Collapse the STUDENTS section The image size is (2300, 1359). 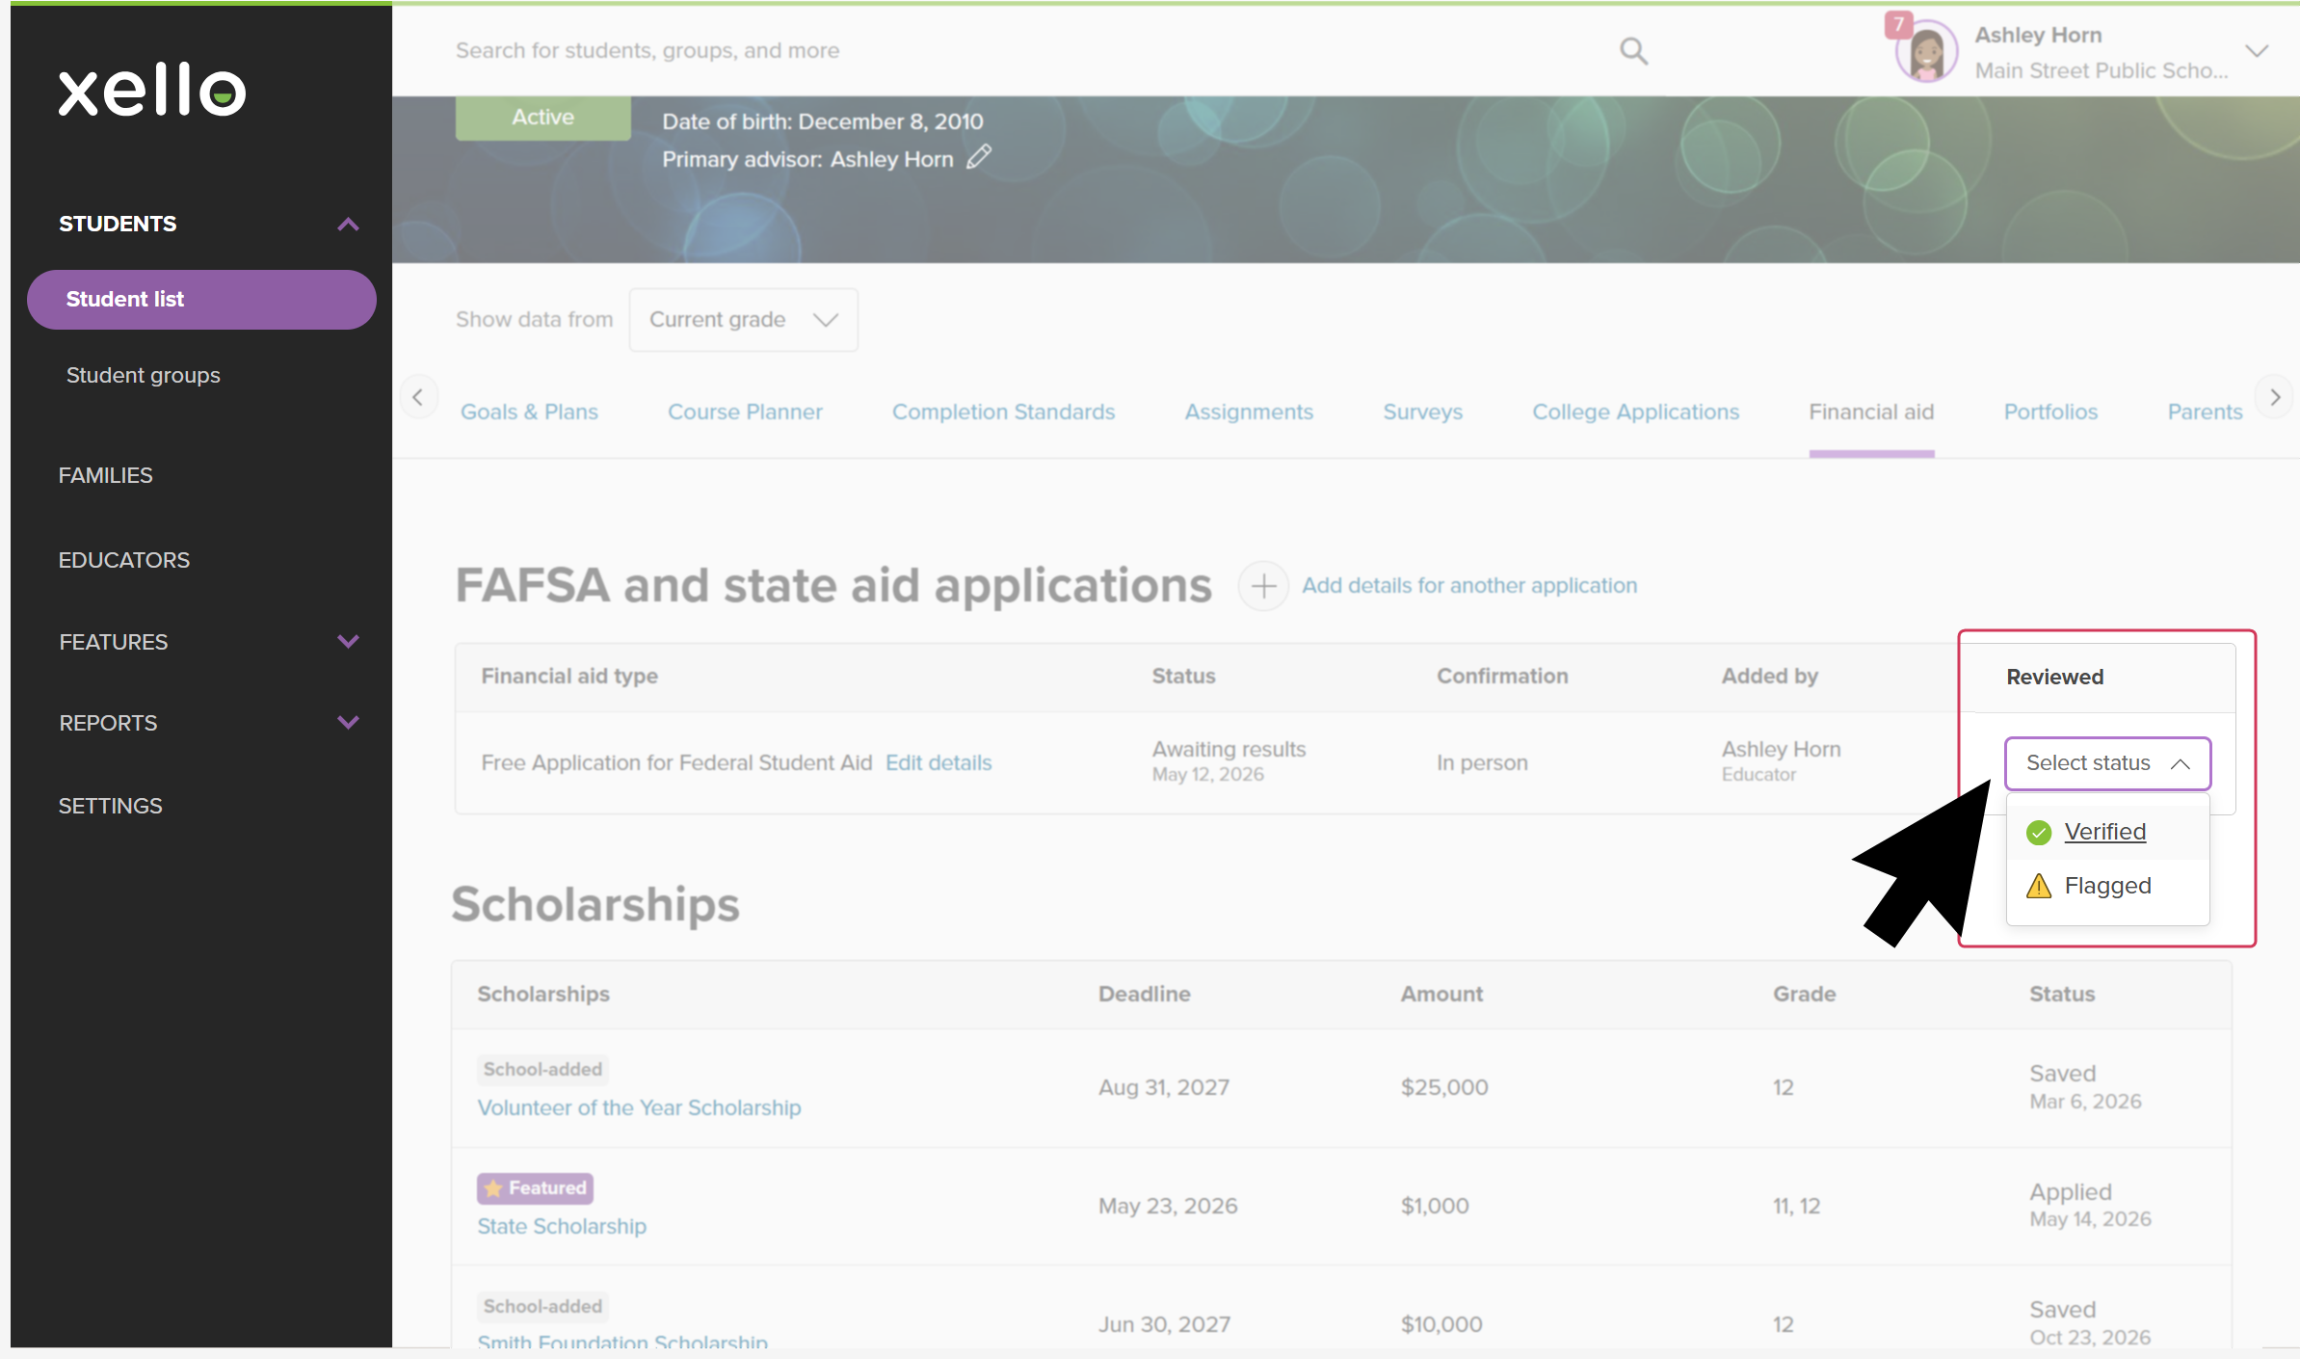tap(348, 224)
